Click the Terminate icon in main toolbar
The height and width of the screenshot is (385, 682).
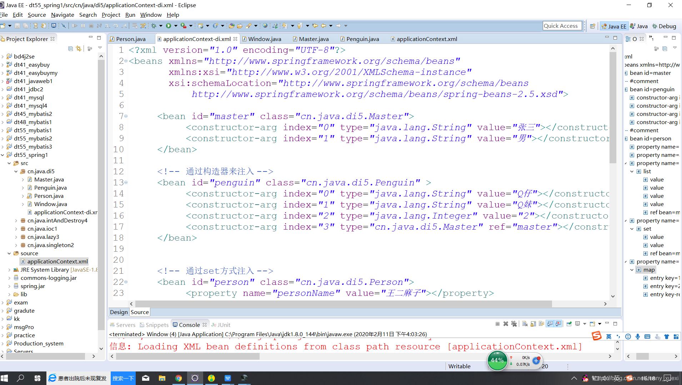pos(91,26)
